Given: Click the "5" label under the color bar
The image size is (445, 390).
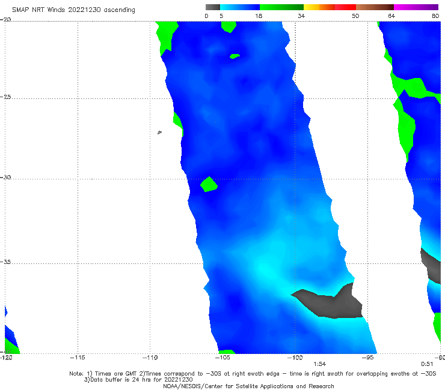Looking at the screenshot, I should pos(221,16).
